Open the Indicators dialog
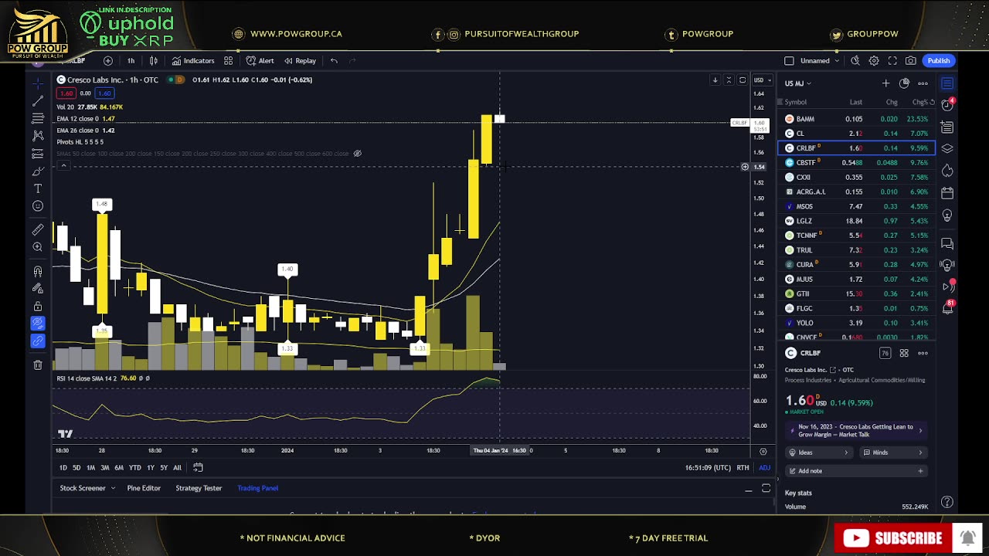The image size is (989, 556). tap(193, 60)
